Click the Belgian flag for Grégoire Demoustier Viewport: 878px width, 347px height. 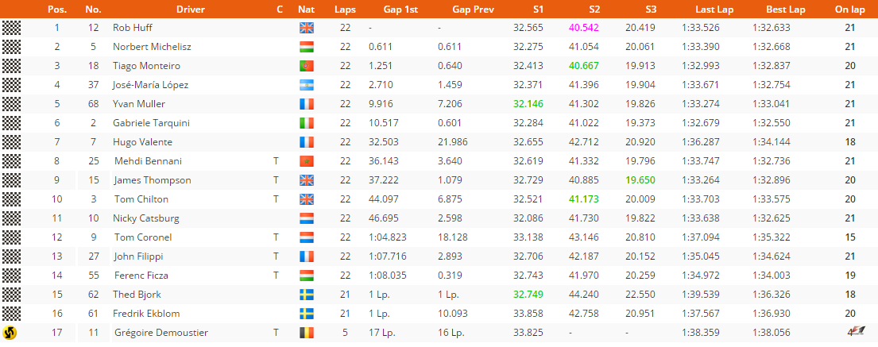coord(307,333)
